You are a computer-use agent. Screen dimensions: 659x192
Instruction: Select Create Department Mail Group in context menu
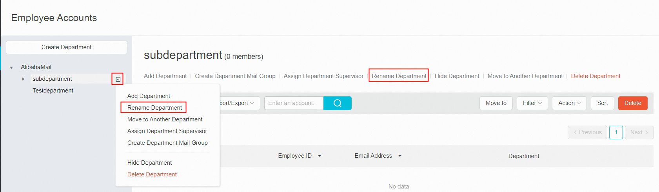click(167, 143)
